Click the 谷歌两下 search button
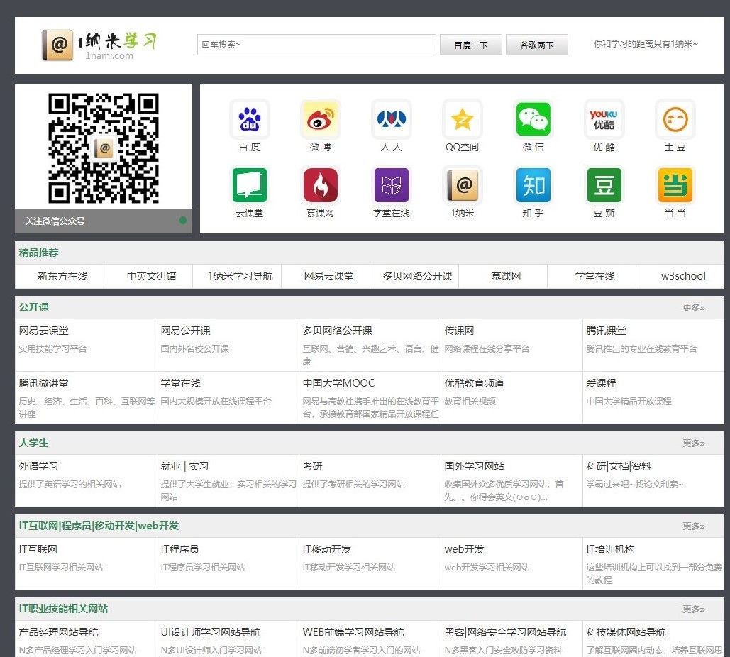 click(x=537, y=45)
